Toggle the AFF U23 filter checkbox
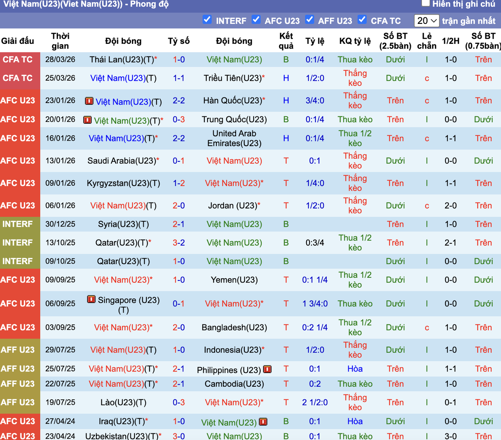This screenshot has height=440, width=501. tap(310, 20)
